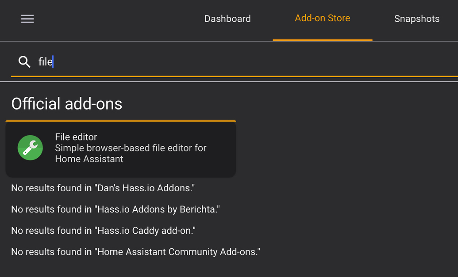Focus the search field containing "file"
The width and height of the screenshot is (458, 277).
[221, 62]
